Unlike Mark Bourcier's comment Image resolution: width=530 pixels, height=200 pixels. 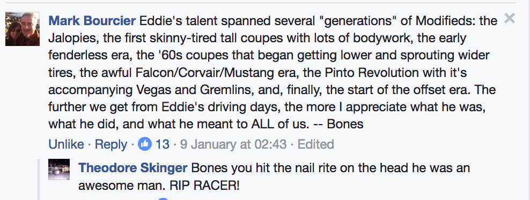point(67,144)
